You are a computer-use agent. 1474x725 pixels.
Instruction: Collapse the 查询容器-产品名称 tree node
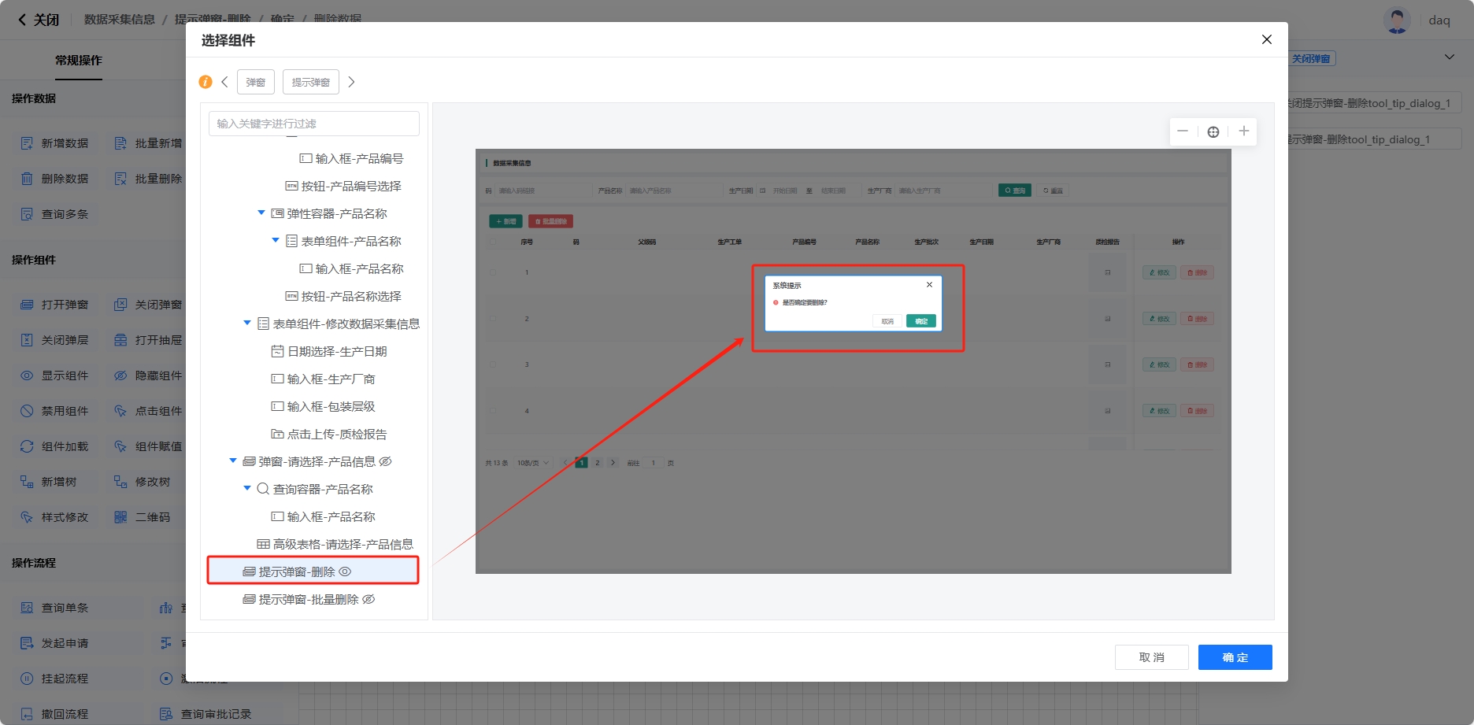click(247, 489)
